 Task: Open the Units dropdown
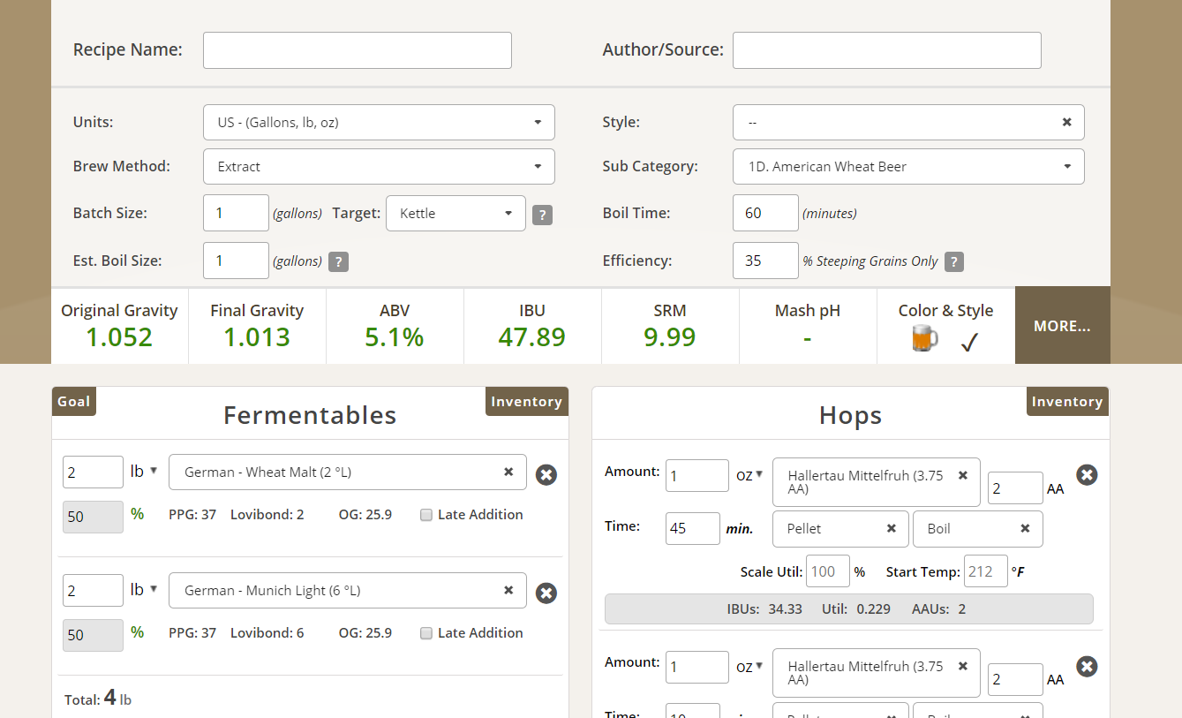tap(379, 123)
